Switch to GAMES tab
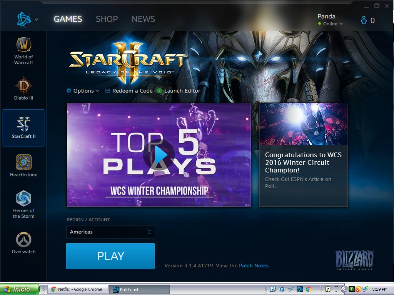This screenshot has height=295, width=394. [x=68, y=19]
